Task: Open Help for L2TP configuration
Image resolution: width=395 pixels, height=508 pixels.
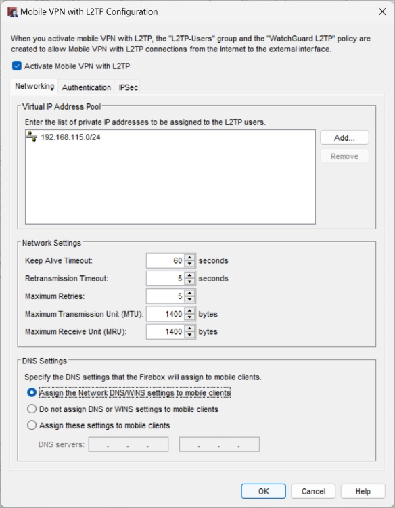Action: 363,491
